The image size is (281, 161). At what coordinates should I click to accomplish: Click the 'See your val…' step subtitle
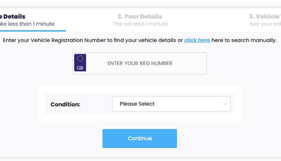[x=265, y=24]
